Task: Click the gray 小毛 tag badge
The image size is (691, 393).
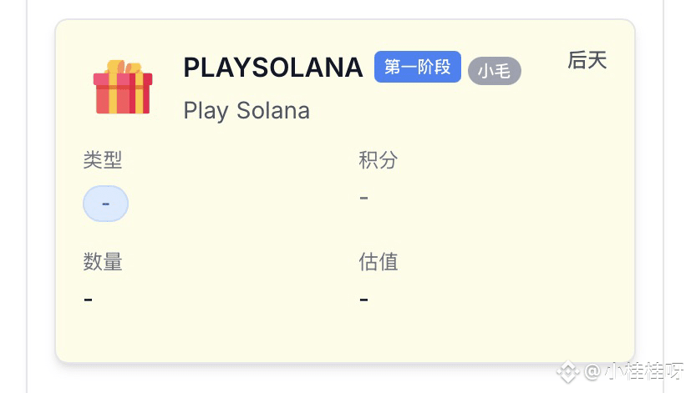Action: coord(494,72)
